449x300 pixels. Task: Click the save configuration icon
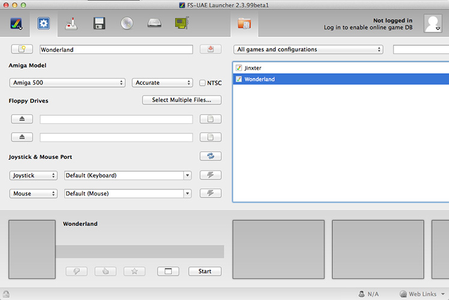[x=210, y=49]
